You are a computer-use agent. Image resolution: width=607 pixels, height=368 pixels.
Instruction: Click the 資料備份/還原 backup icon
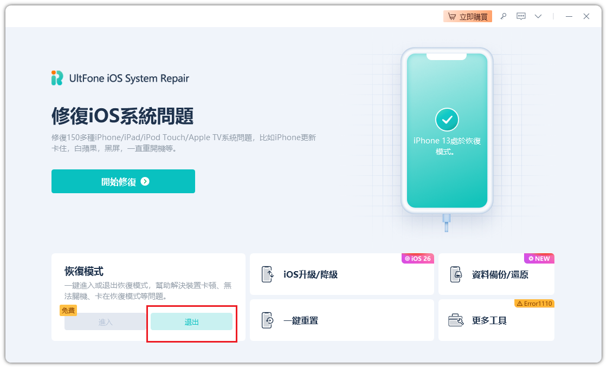455,274
